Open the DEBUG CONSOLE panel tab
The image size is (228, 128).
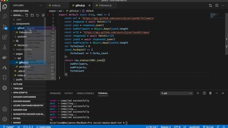coord(85,93)
